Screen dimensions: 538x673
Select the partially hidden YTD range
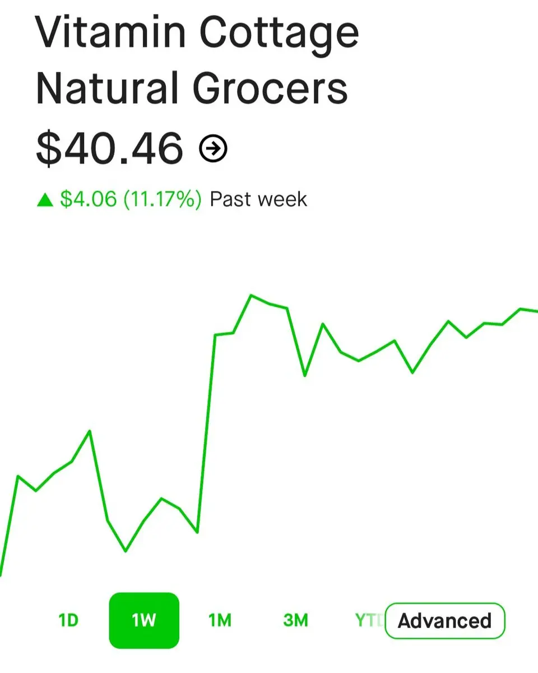(x=369, y=620)
